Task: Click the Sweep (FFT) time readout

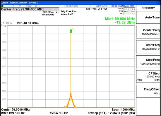Action: pos(112,113)
